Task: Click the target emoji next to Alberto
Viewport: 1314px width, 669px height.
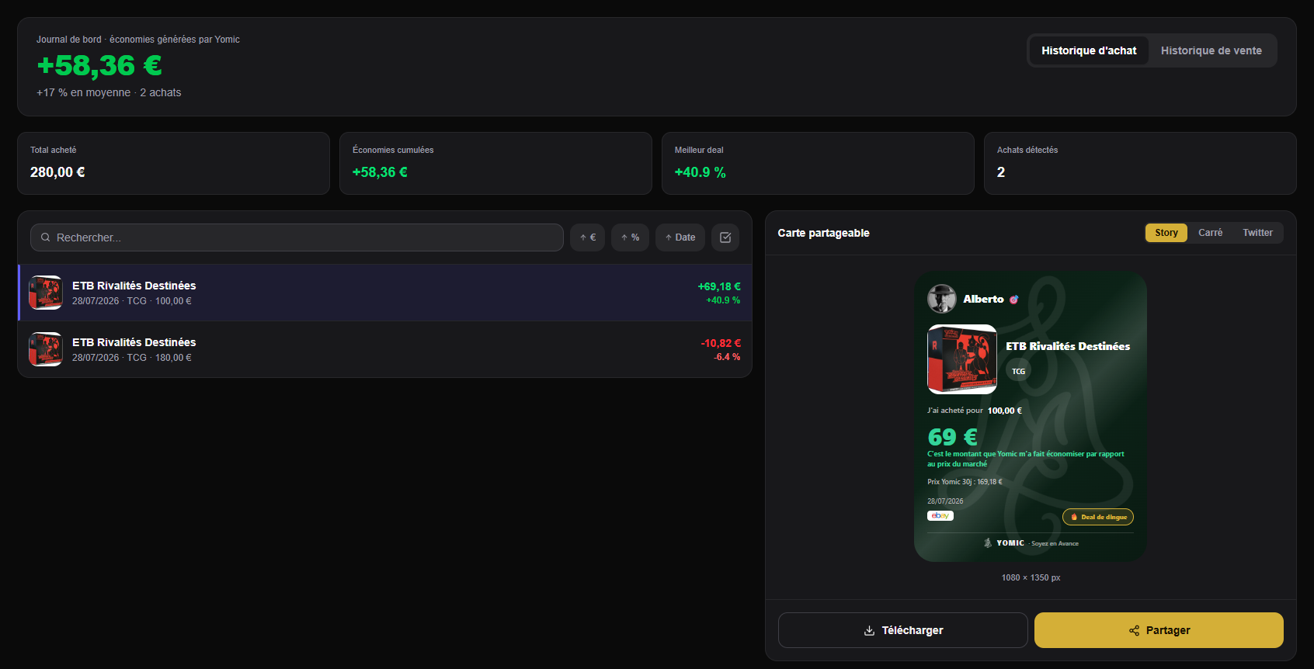Action: [x=1013, y=300]
